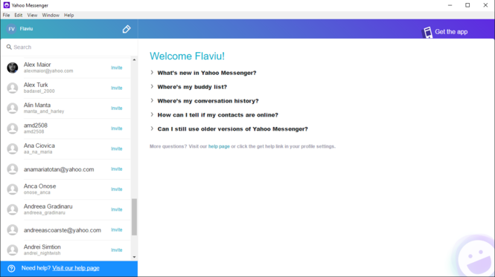The image size is (495, 277).
Task: Select the Alin Manta contact name
Action: [37, 105]
